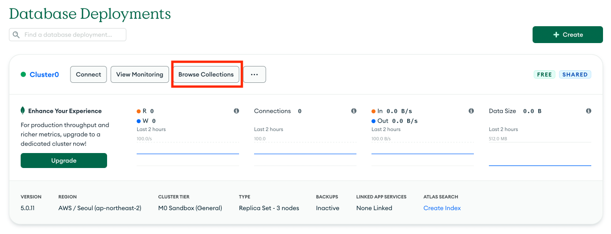Click the region AWS / Seoul (ap-northeast-2)
The width and height of the screenshot is (611, 234).
[x=100, y=208]
